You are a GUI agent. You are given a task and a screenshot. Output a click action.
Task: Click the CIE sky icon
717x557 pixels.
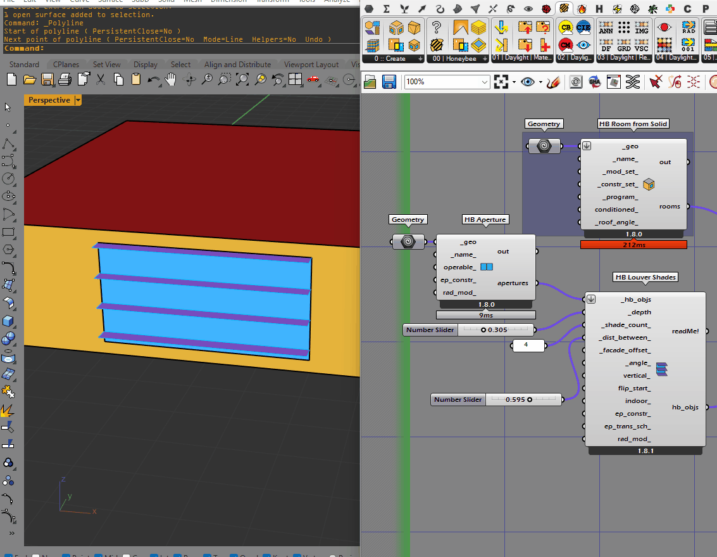[x=583, y=27]
